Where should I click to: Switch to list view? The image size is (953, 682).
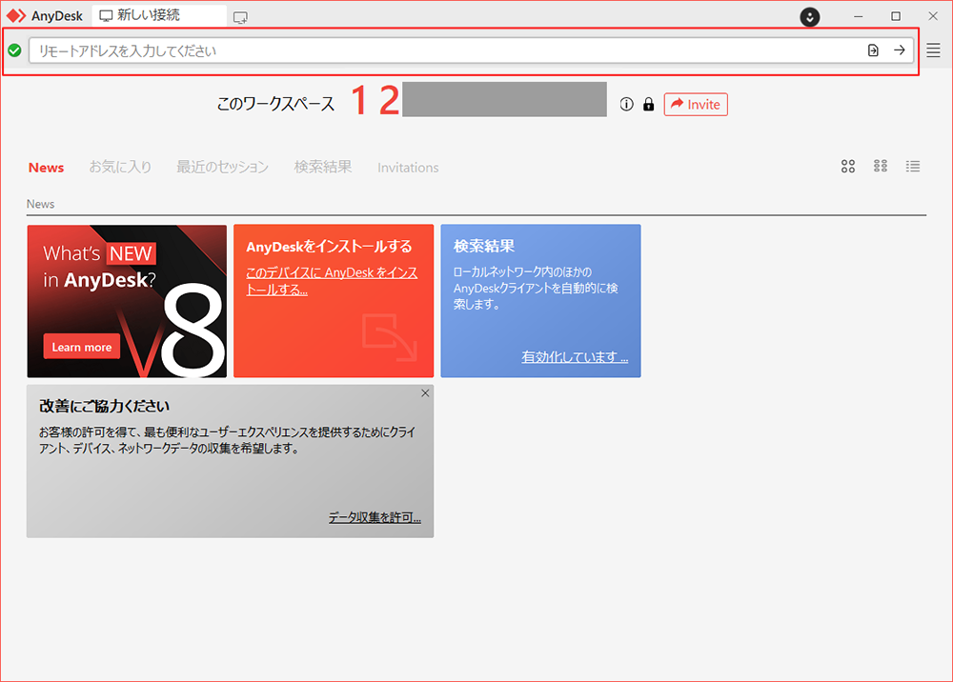(x=913, y=167)
